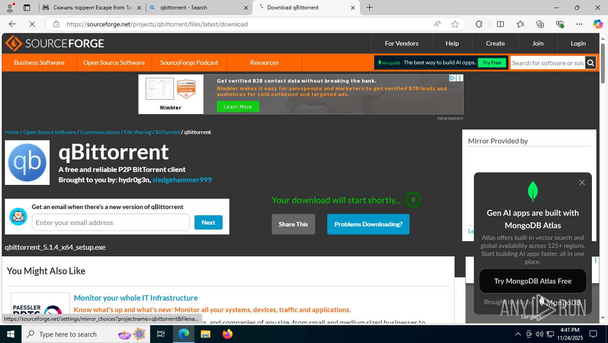Launch Firefox from taskbar
608x343 pixels.
pyautogui.click(x=228, y=334)
